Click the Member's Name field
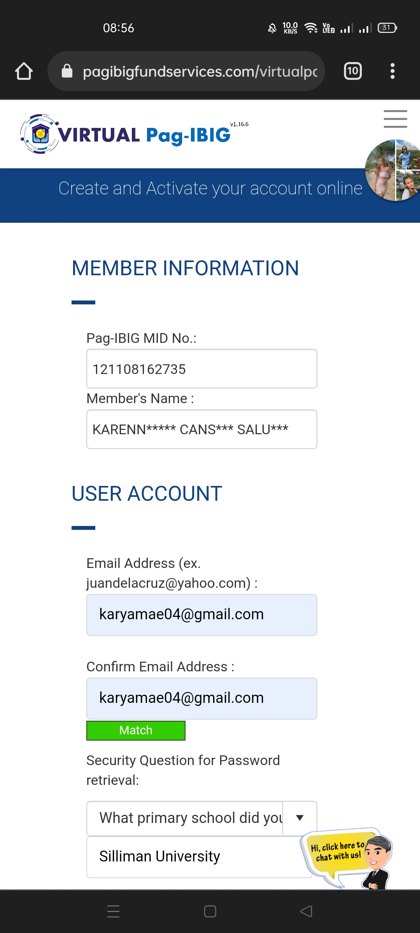This screenshot has width=420, height=933. 201,429
